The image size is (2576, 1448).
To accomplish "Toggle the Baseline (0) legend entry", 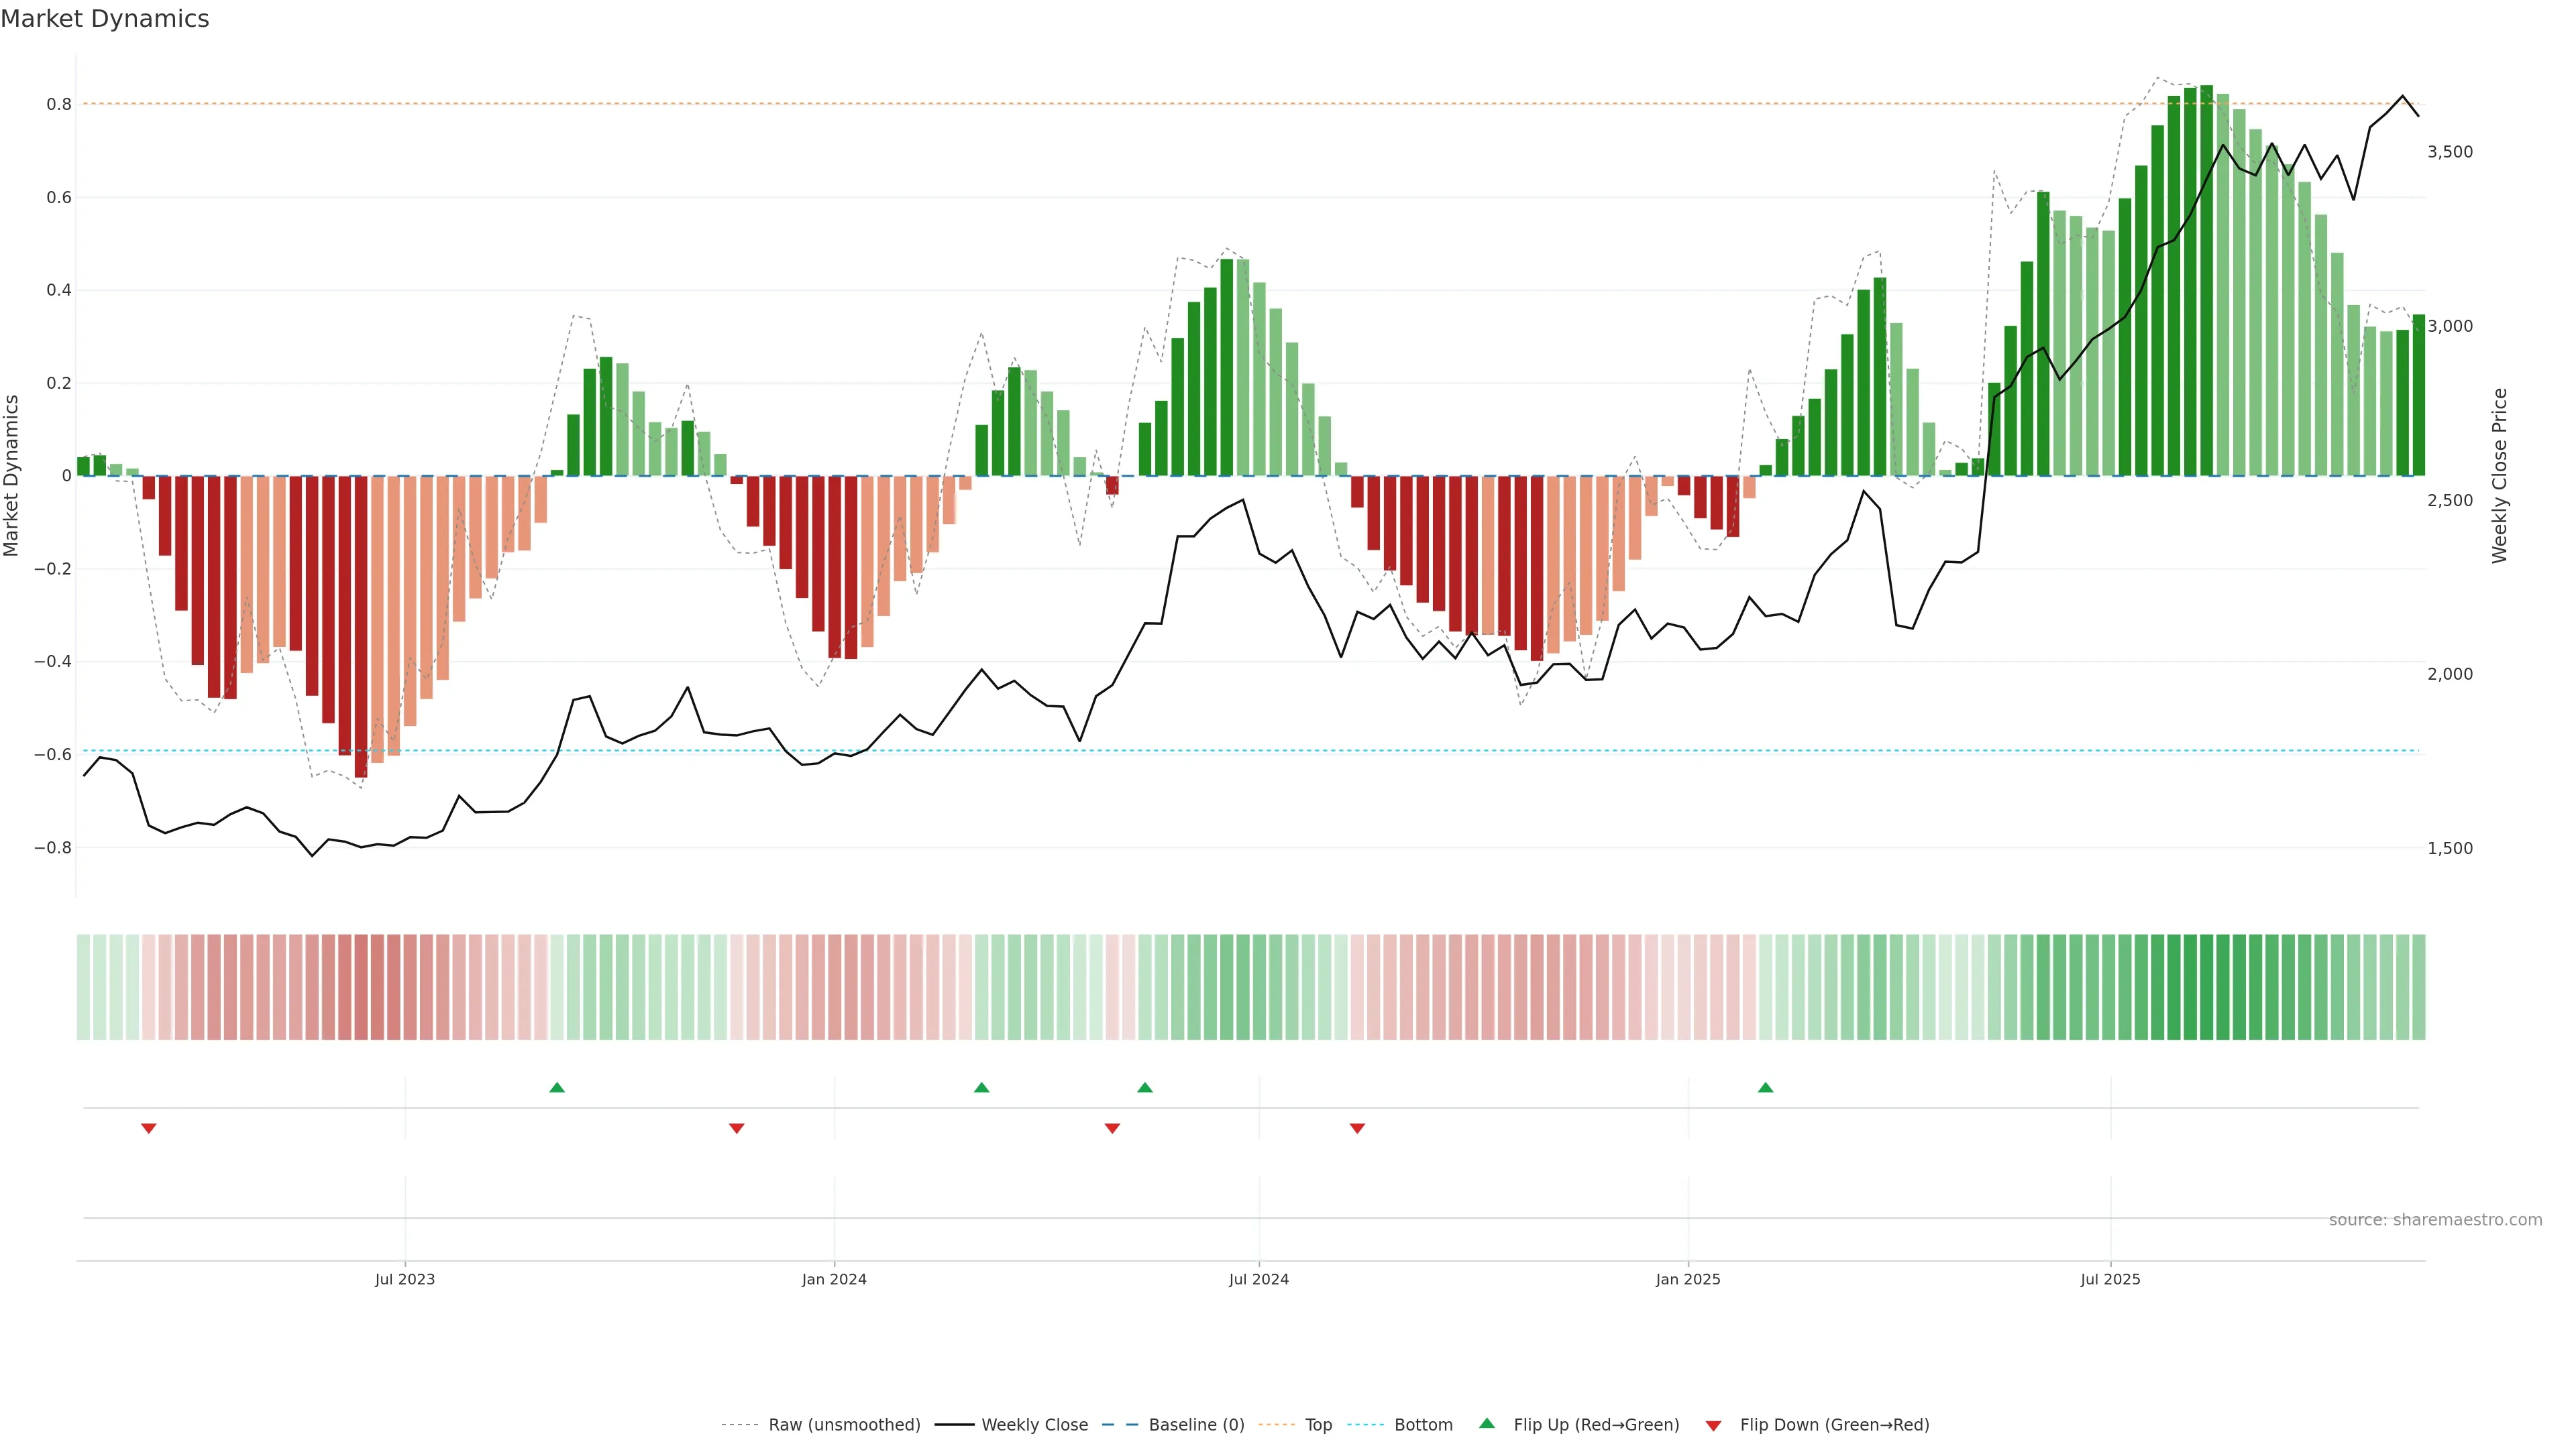I will (x=1196, y=1425).
